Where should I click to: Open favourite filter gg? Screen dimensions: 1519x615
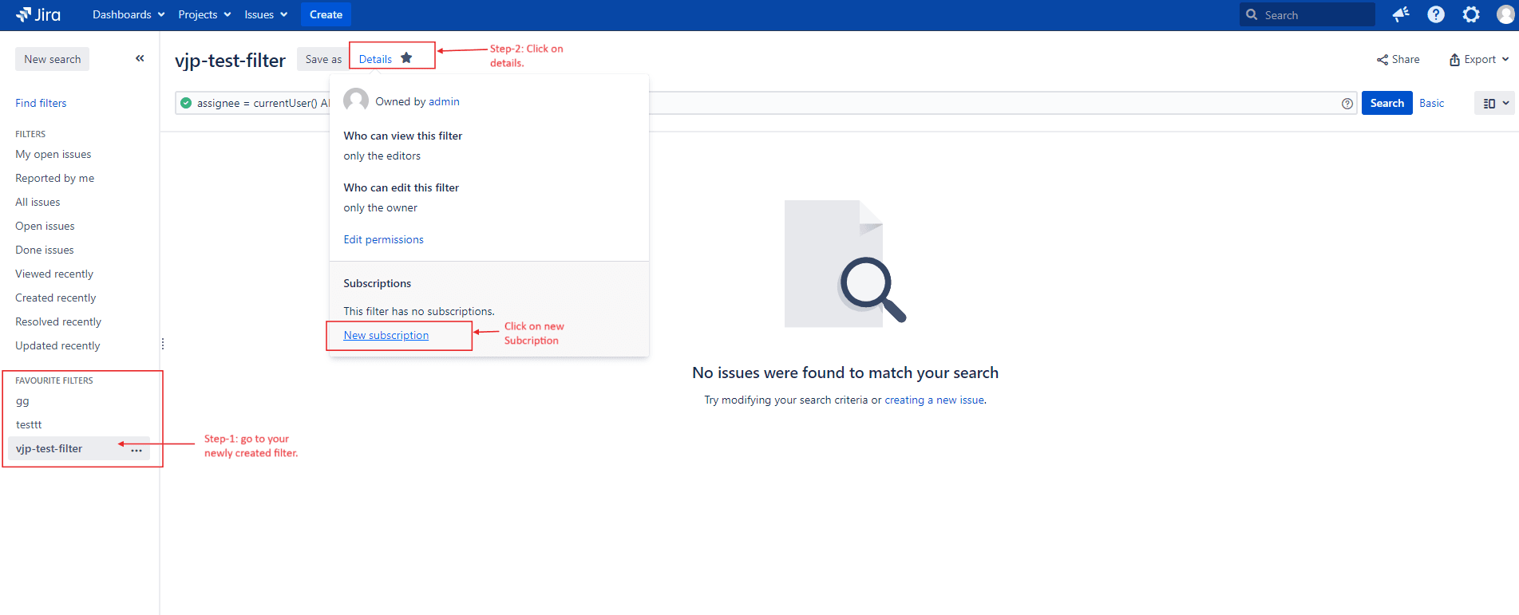click(22, 401)
